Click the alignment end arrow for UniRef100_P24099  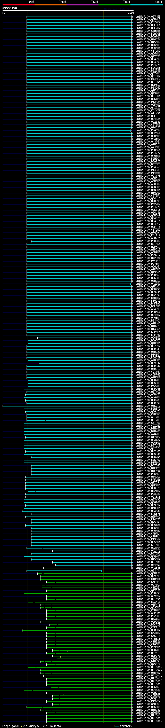pyautogui.click(x=131, y=131)
